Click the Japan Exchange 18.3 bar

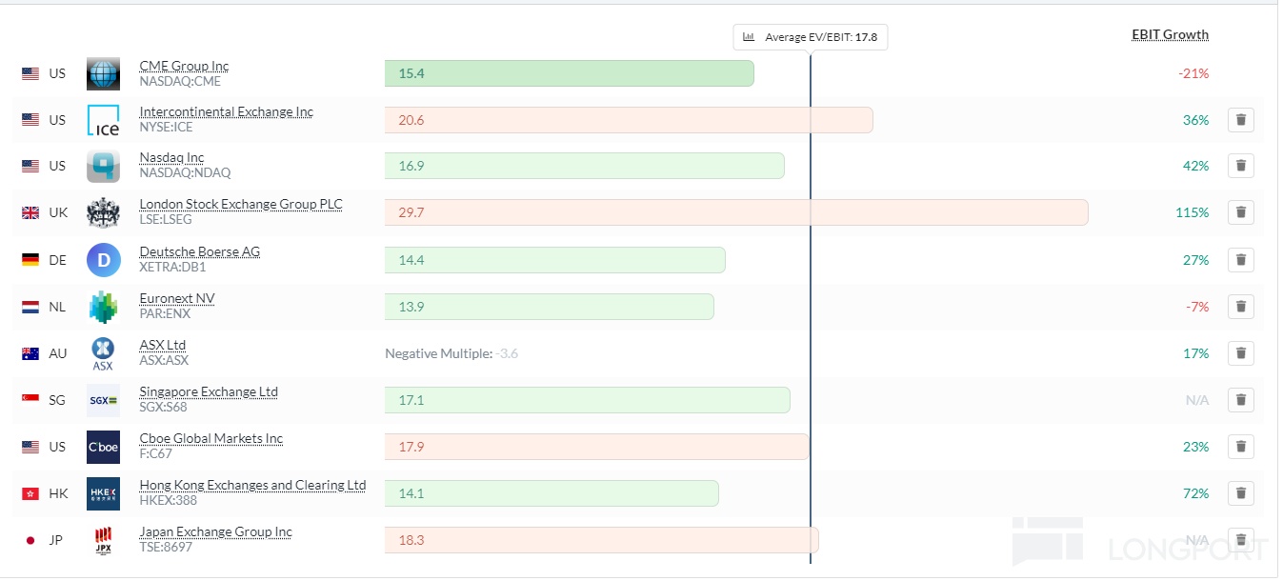click(x=601, y=540)
